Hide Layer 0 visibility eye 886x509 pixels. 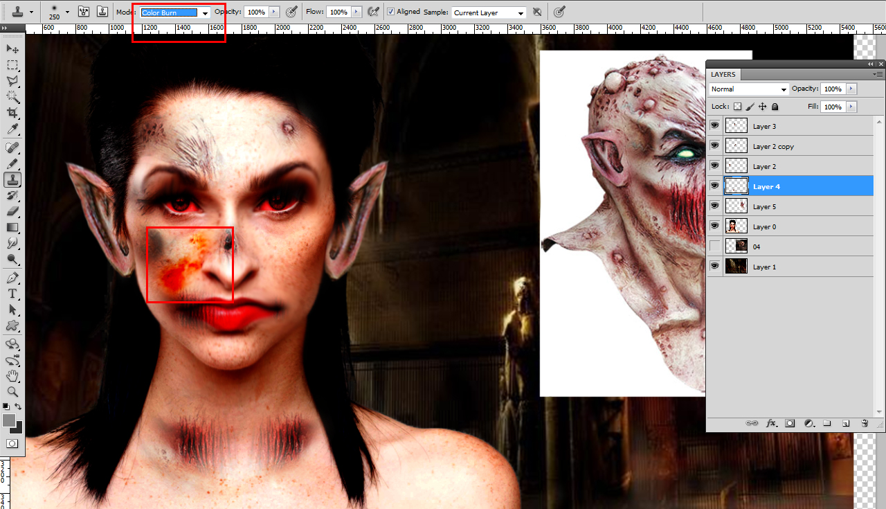(715, 226)
